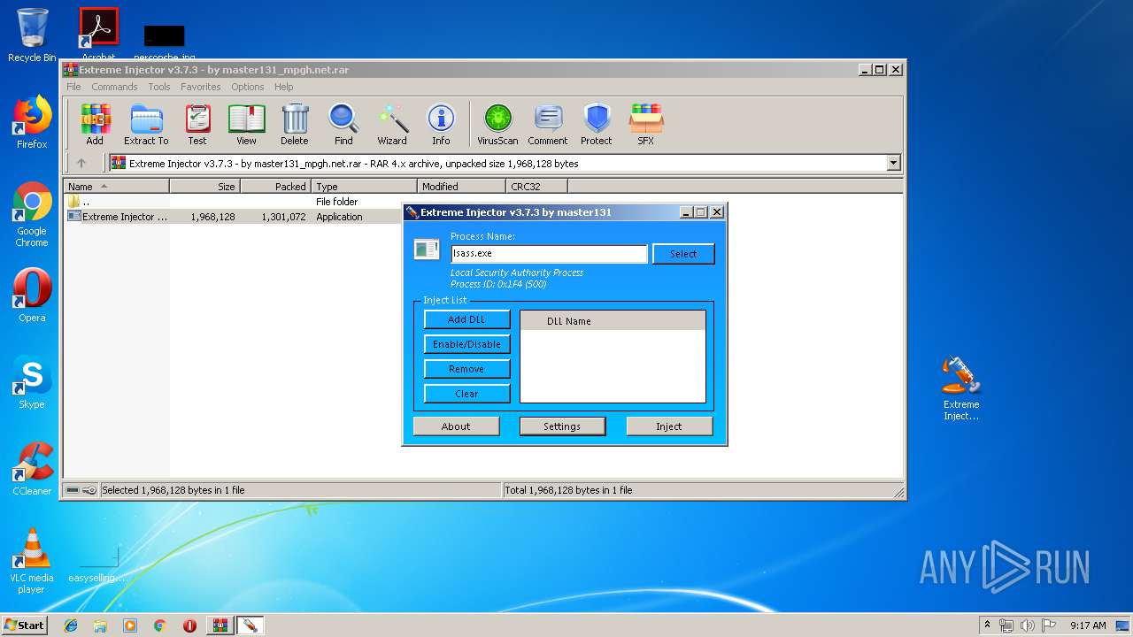This screenshot has height=637, width=1133.
Task: Show hidden tray icons arrow
Action: [x=987, y=625]
